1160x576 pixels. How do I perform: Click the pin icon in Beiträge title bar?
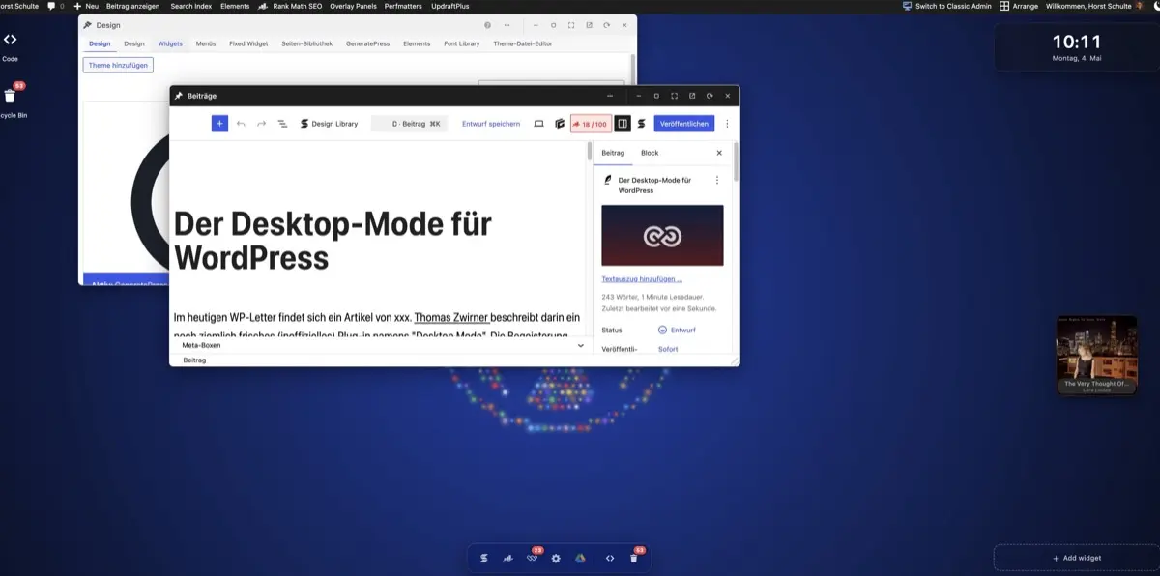click(x=178, y=96)
